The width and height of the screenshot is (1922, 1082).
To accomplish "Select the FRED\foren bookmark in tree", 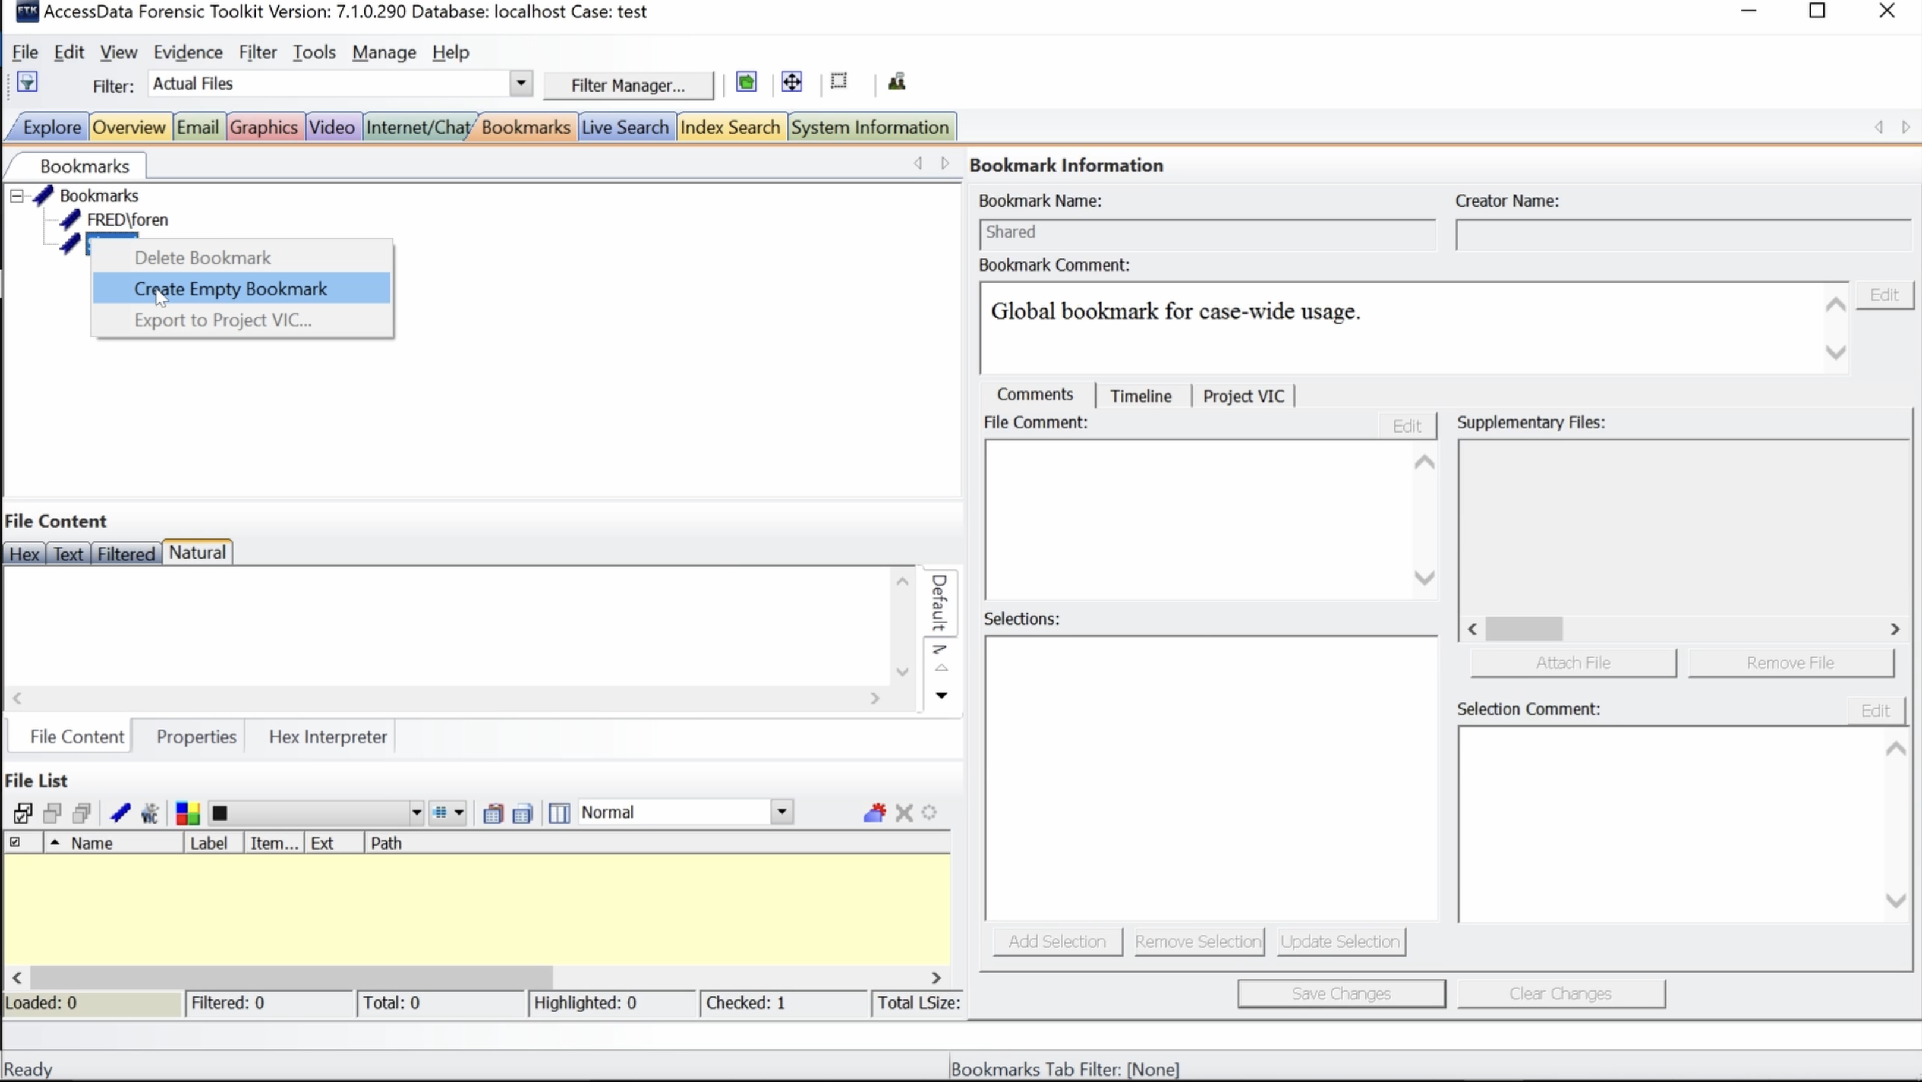I will click(x=128, y=219).
